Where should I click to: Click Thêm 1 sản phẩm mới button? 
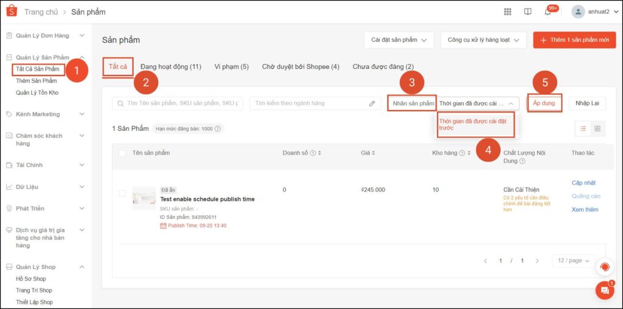pyautogui.click(x=574, y=40)
